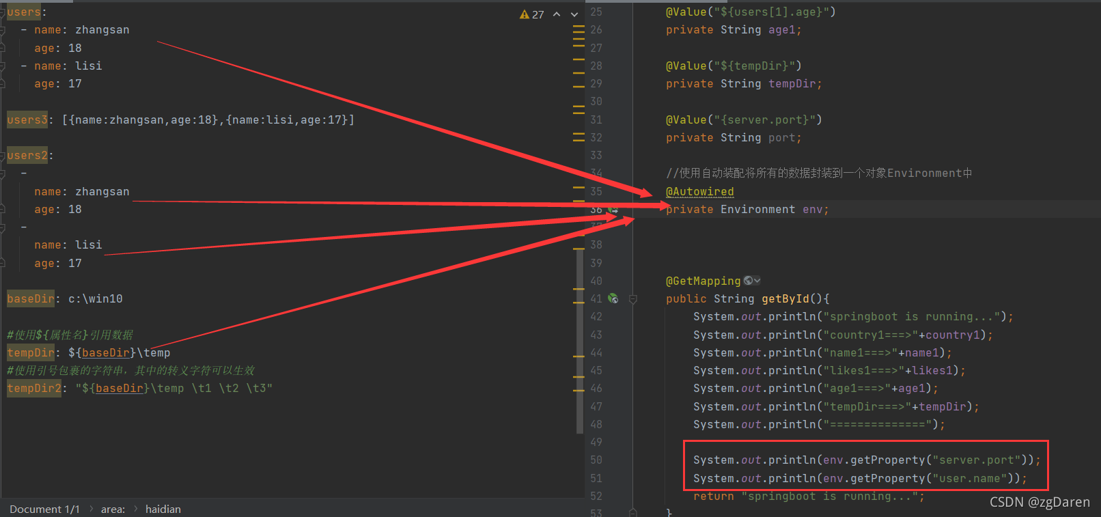Collapse the users block fold marker
The image size is (1101, 517).
coord(3,12)
